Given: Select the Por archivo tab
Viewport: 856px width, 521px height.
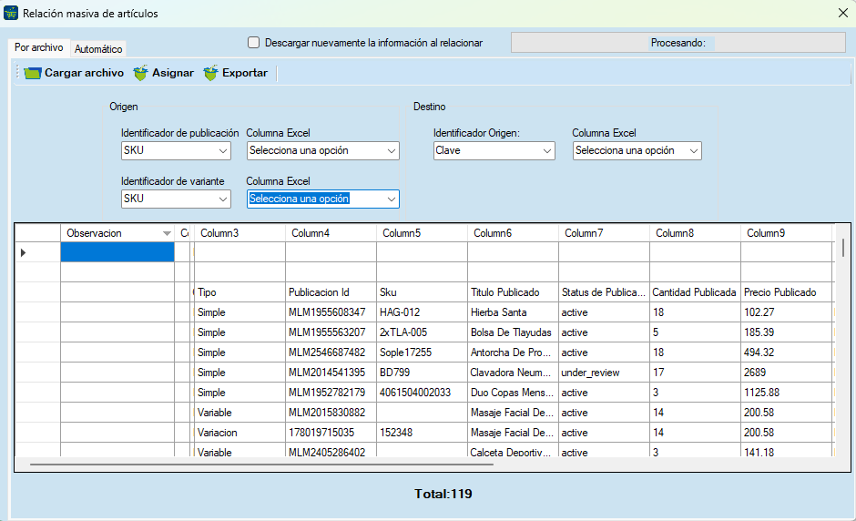Looking at the screenshot, I should tap(39, 47).
